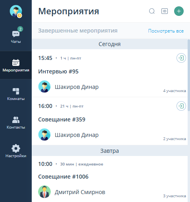
Task: Open the user profile avatar in sidebar
Action: [x=16, y=11]
